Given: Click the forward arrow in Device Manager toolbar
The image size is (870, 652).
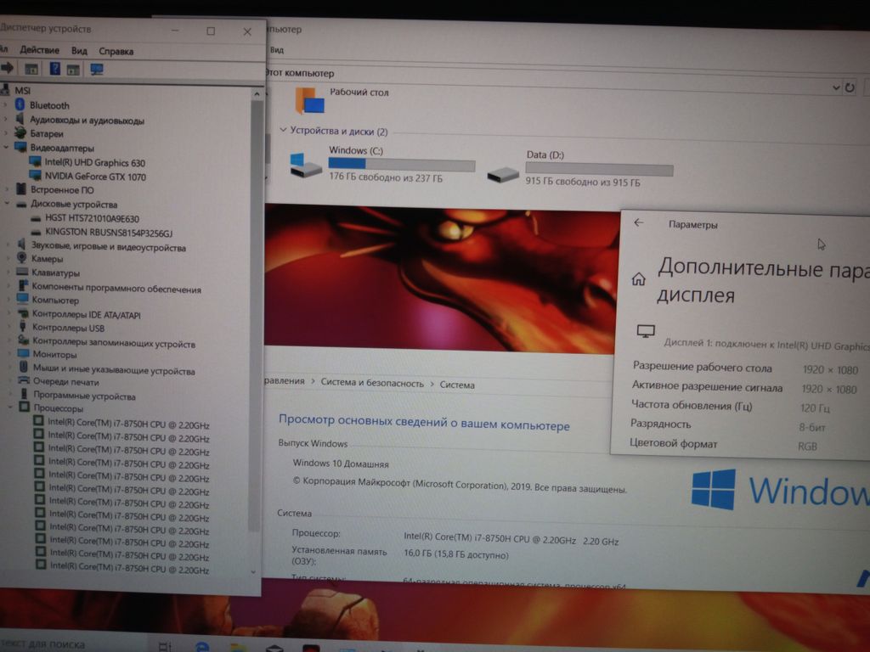Looking at the screenshot, I should point(7,68).
